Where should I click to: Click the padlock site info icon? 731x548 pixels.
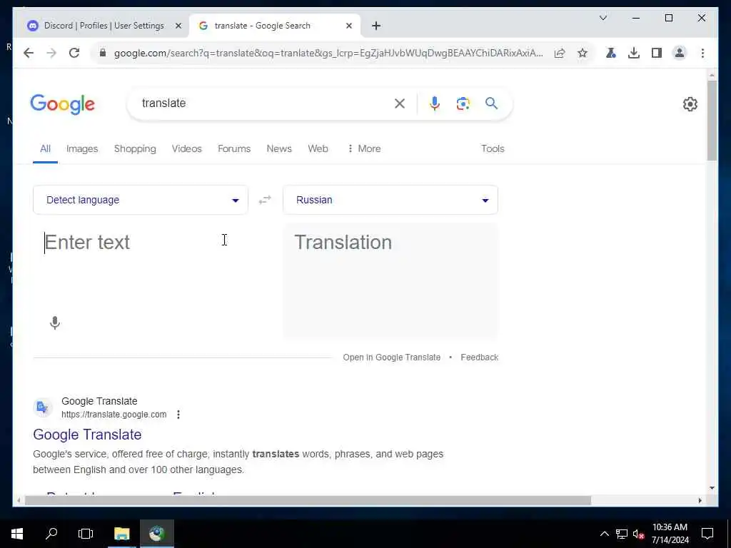coord(103,53)
